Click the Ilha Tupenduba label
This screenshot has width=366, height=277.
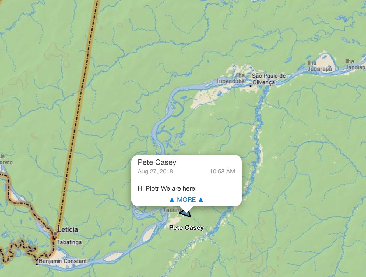(x=231, y=78)
